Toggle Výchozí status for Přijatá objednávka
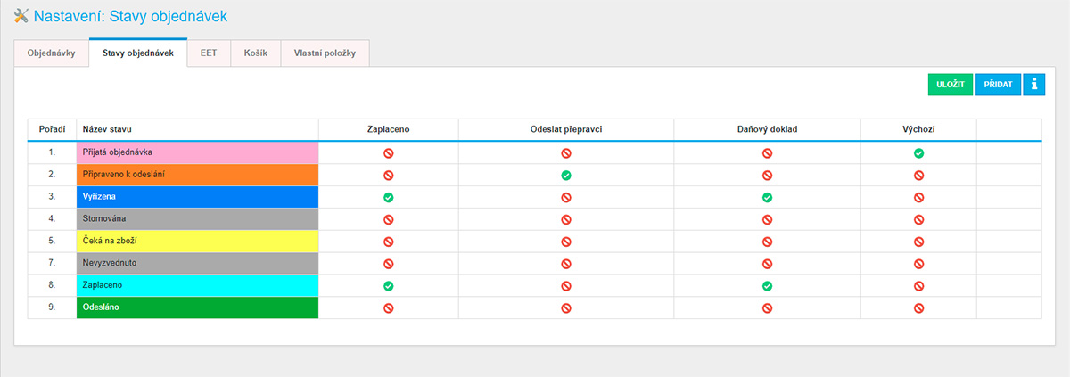Image resolution: width=1070 pixels, height=377 pixels. (x=918, y=153)
